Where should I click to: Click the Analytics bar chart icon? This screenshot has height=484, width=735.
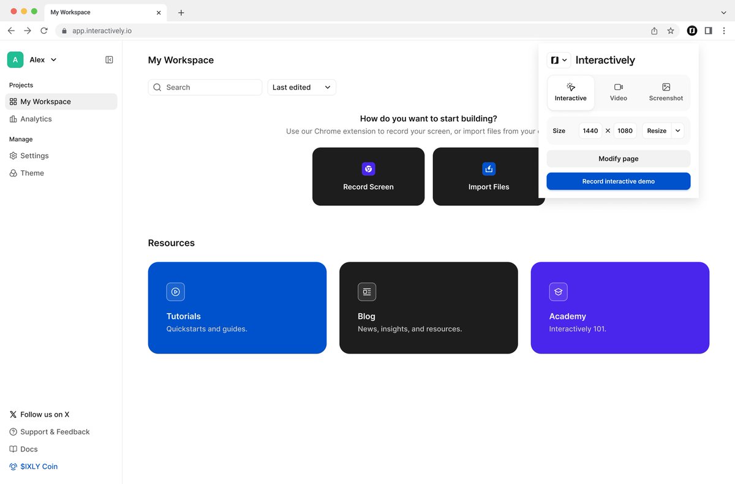coord(13,119)
